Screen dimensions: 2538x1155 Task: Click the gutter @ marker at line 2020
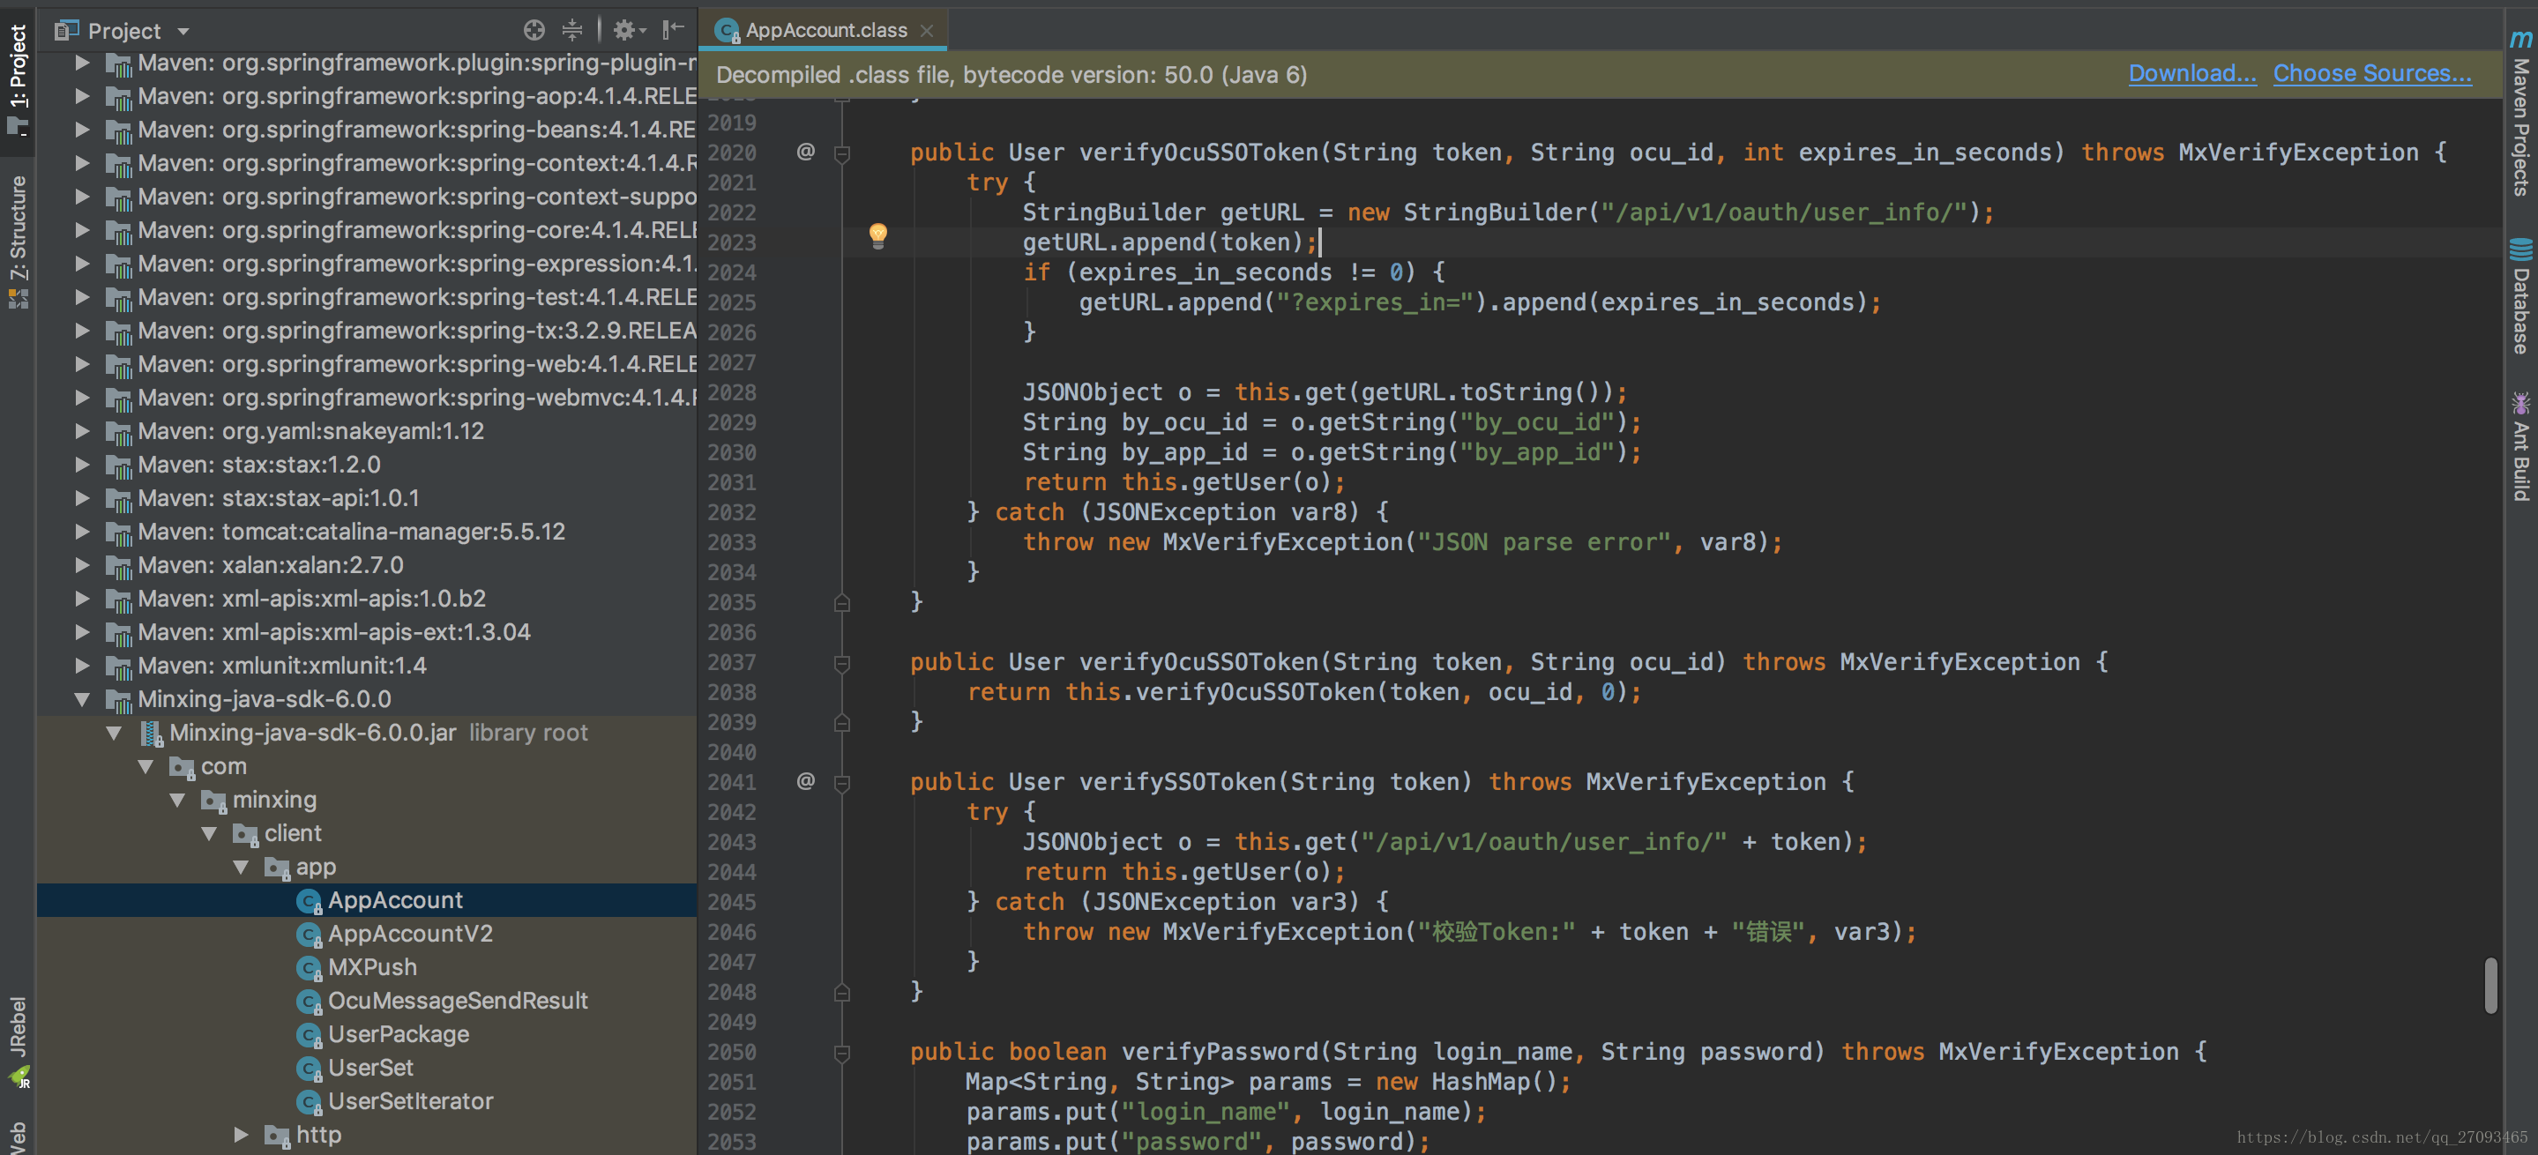tap(805, 152)
